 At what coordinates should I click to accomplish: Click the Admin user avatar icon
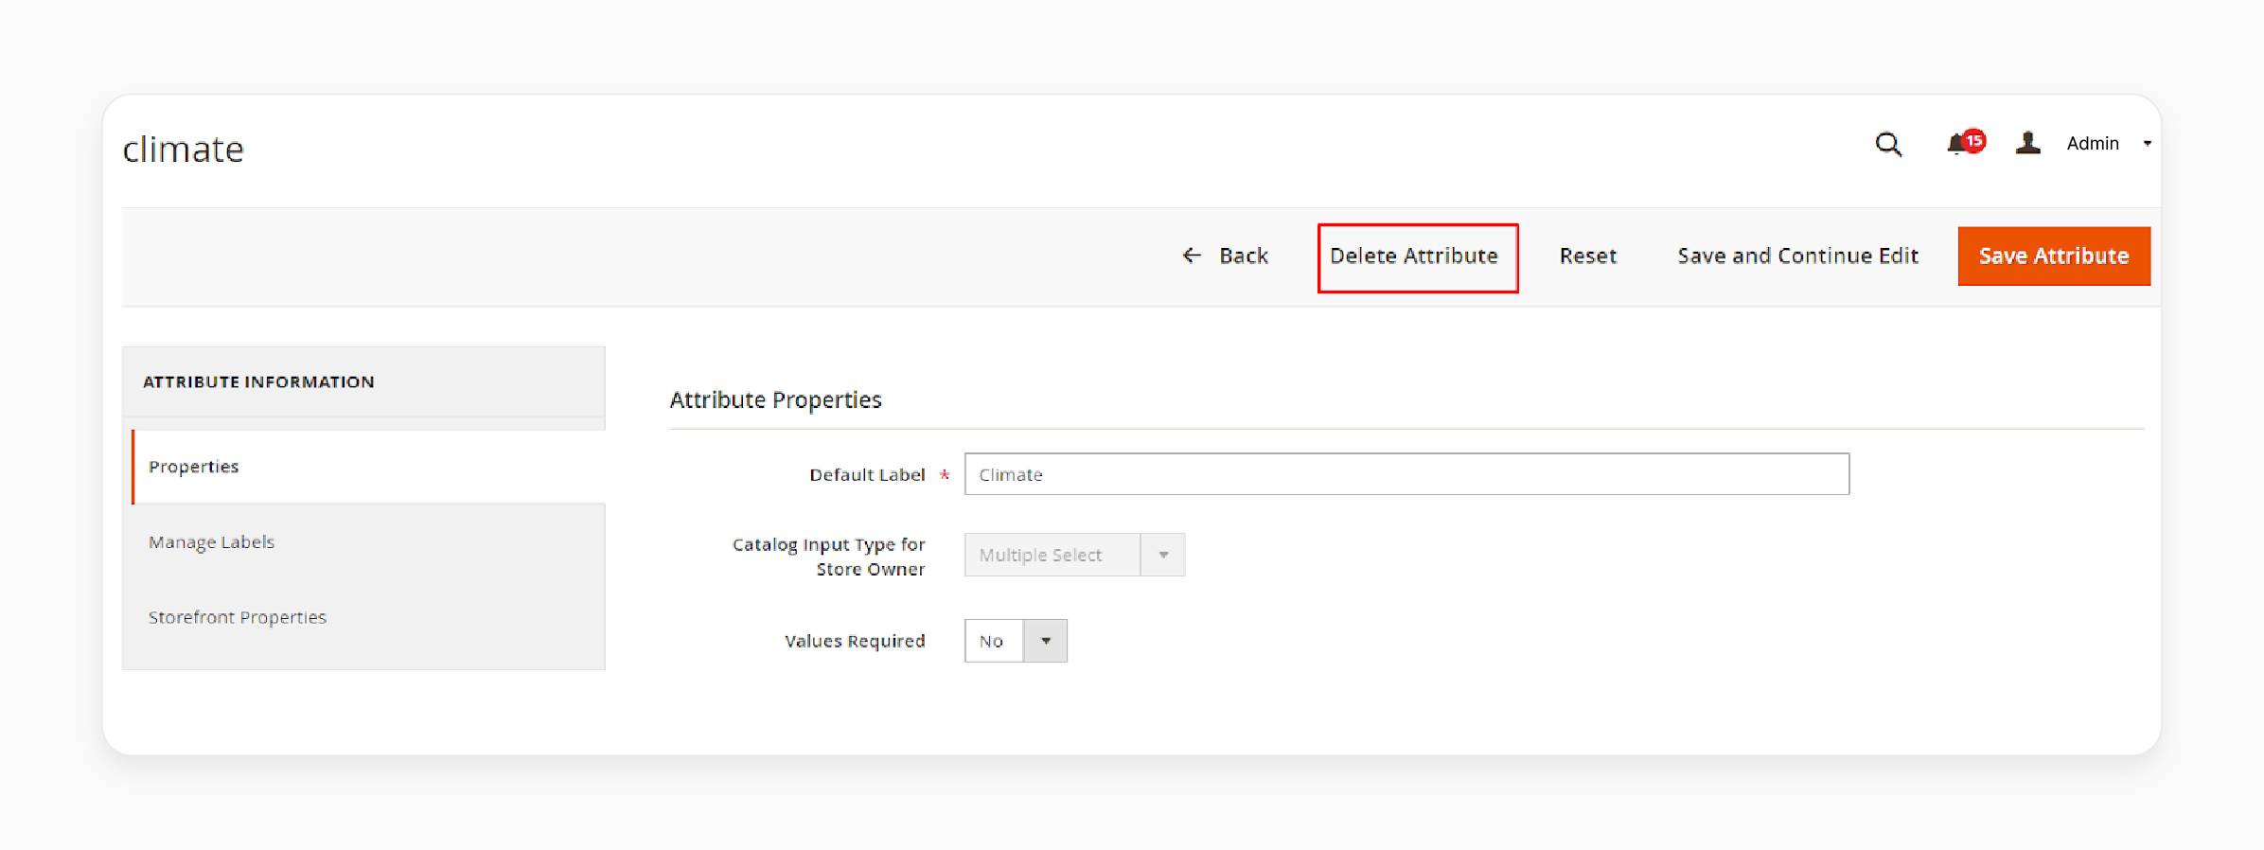click(x=2027, y=143)
